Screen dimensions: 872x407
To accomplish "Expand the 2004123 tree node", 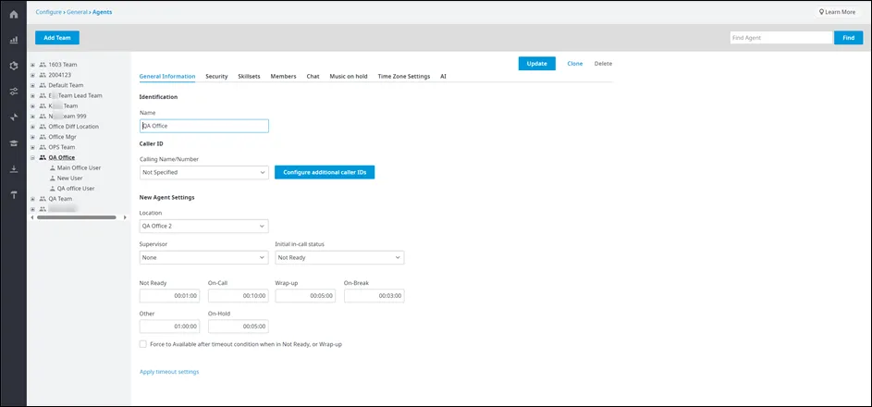I will 32,75.
